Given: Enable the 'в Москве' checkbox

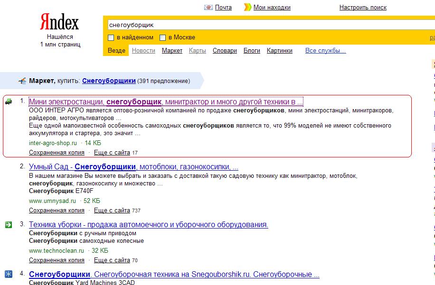Looking at the screenshot, I should pos(162,37).
